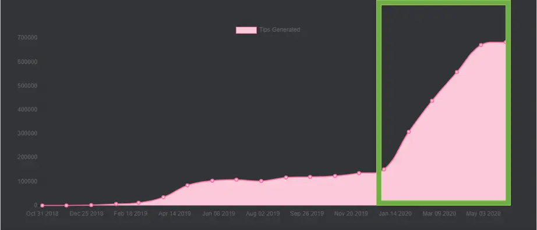Select the first data point at zero

click(42, 206)
